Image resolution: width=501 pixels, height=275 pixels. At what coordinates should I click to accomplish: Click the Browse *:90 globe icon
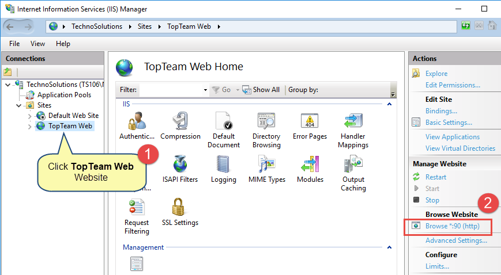point(416,226)
